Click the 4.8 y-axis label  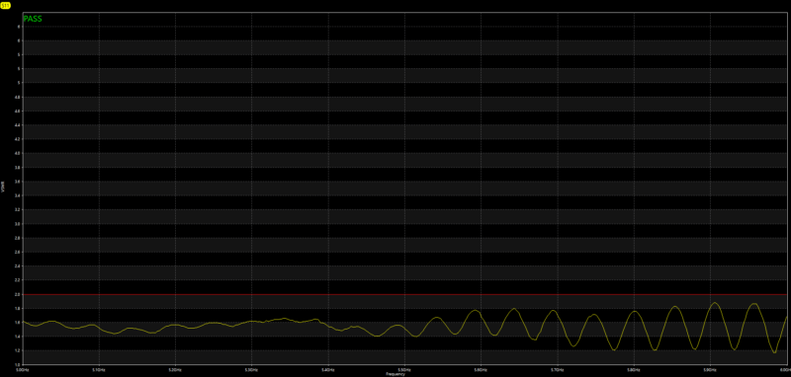(x=18, y=97)
